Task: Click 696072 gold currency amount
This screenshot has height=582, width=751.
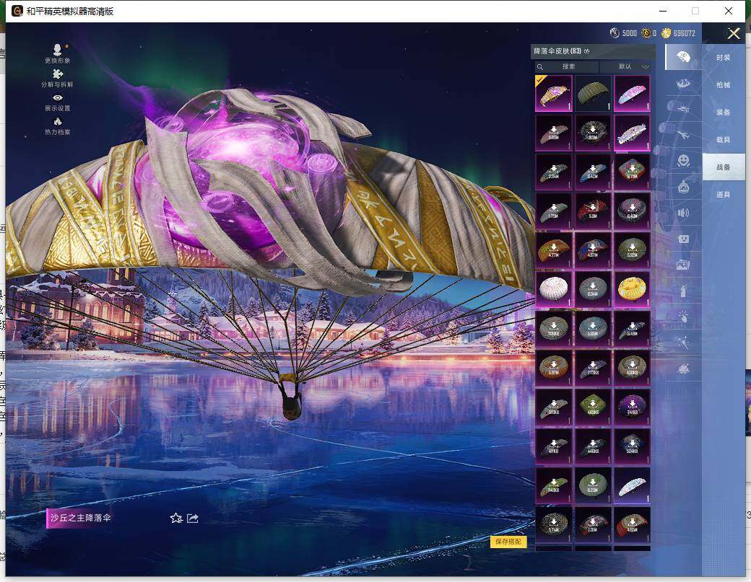Action: 684,33
